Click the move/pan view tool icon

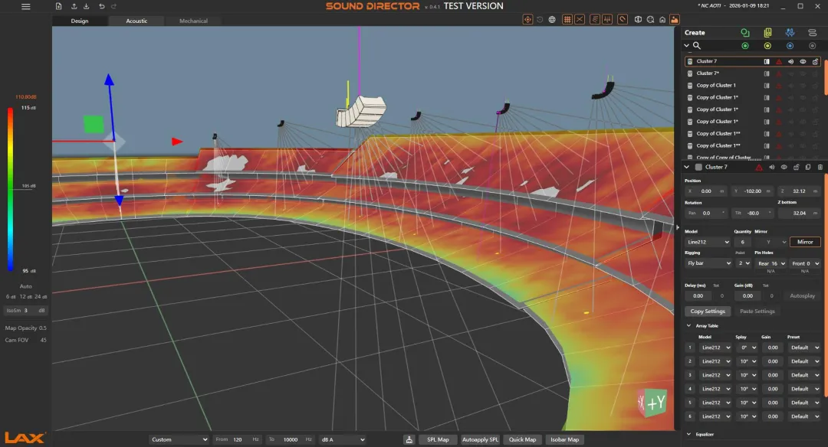[527, 19]
